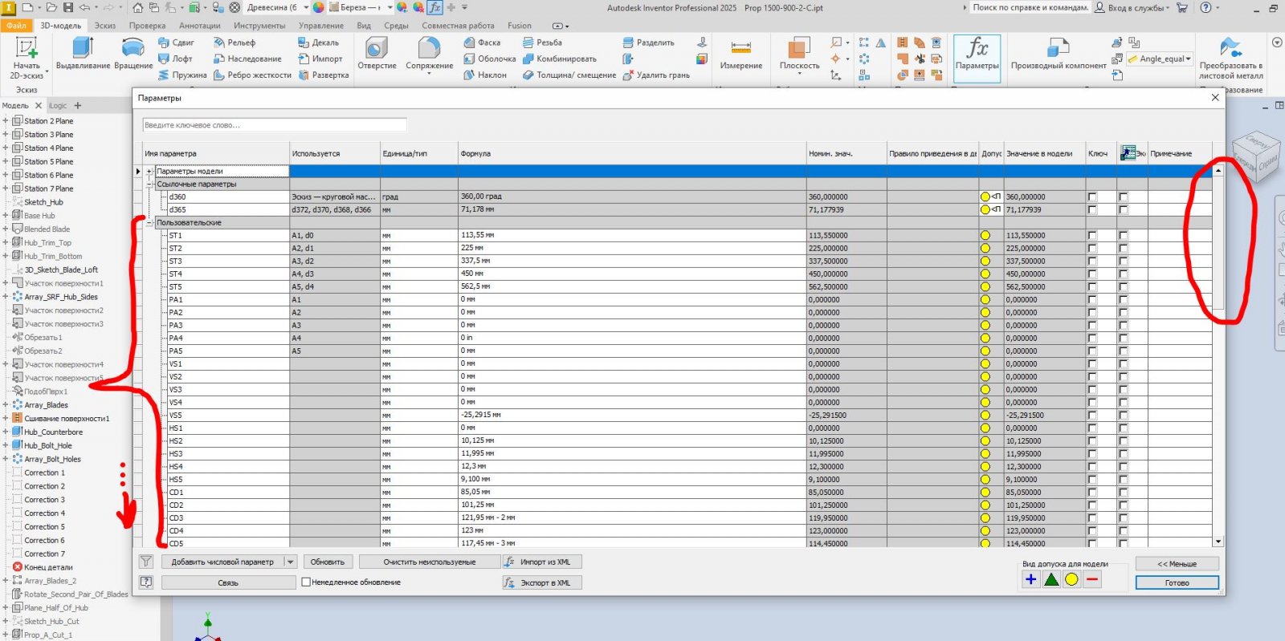Choose the Лофт loft tool
1285x641 pixels.
click(175, 59)
